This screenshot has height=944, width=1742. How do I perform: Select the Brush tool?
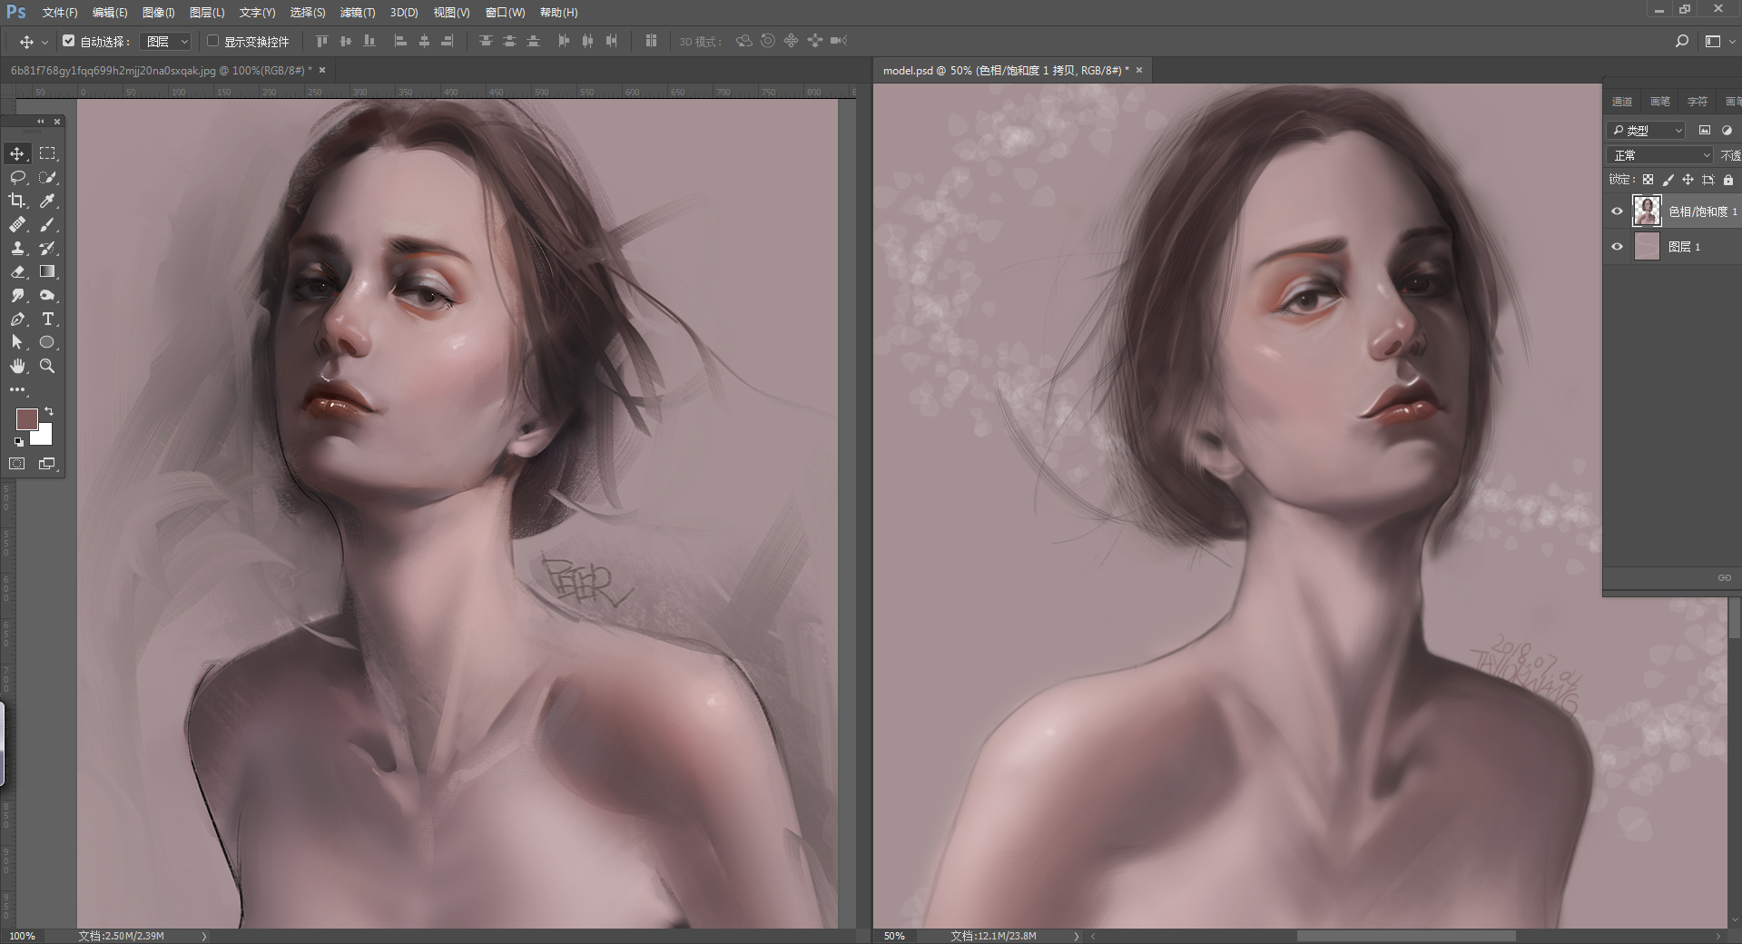click(47, 224)
